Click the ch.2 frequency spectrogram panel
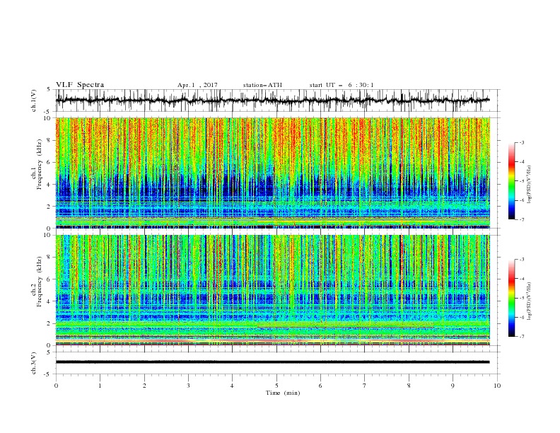Screen dimensions: 560x433 272,290
